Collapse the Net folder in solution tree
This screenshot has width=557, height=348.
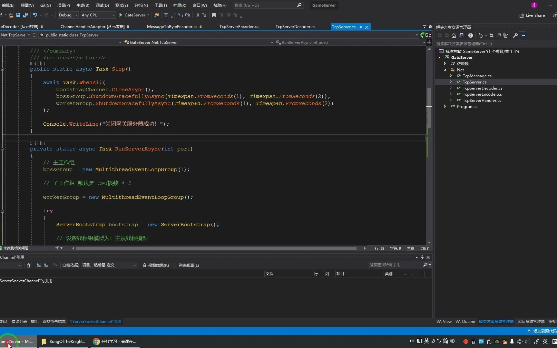pyautogui.click(x=445, y=70)
